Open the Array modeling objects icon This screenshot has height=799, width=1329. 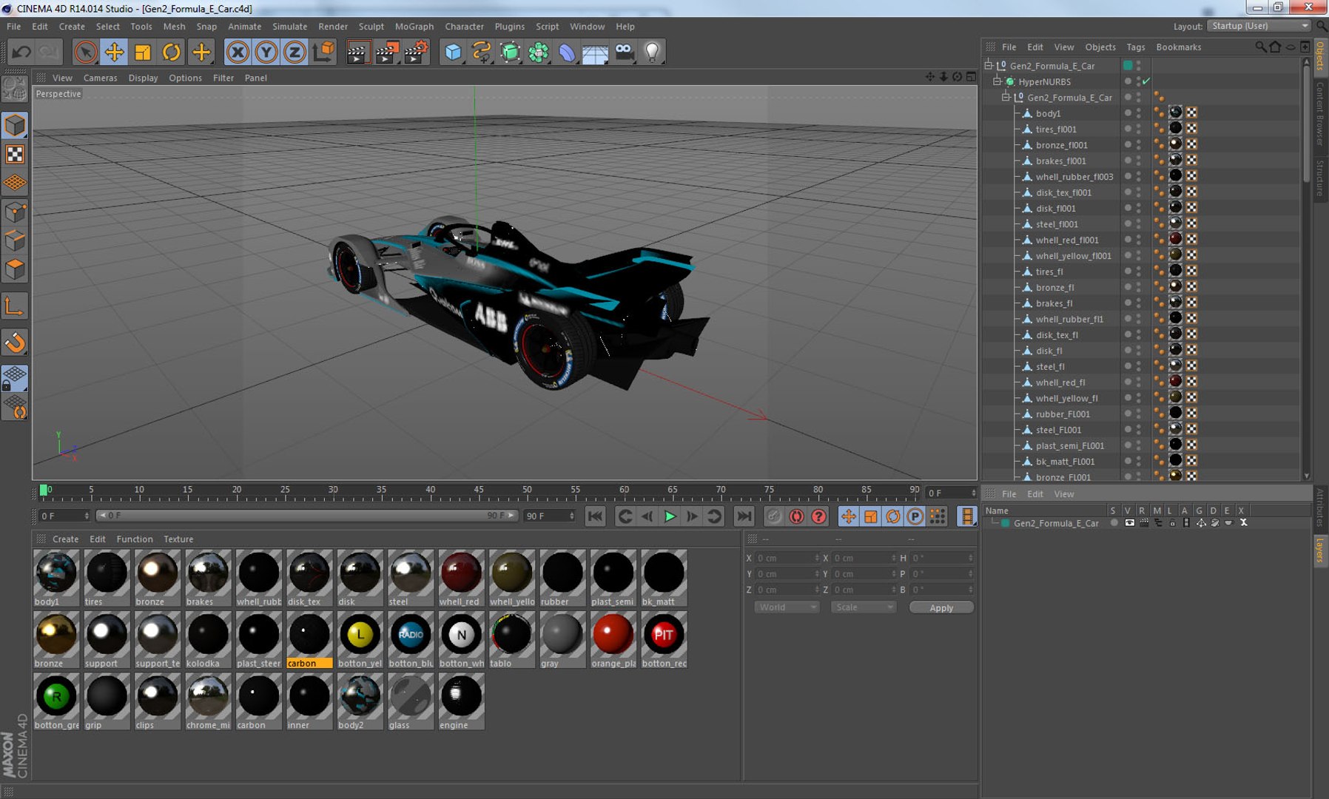click(539, 52)
